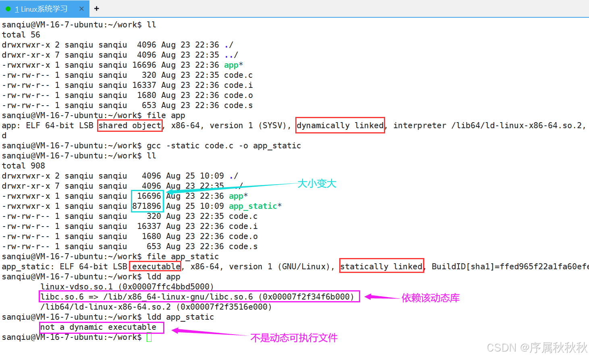
Task: Click '/lib64/ld-linux-x86-64.so.2 (0x00007f2f3516e000)' line
Action: coord(156,307)
